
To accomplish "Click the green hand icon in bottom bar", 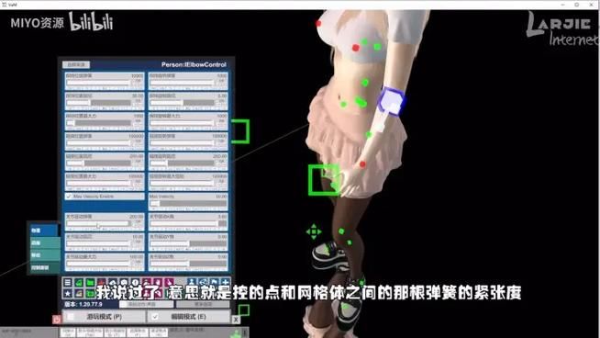I will (x=236, y=333).
